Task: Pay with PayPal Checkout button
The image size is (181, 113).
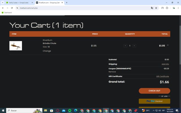Action: 154,101
